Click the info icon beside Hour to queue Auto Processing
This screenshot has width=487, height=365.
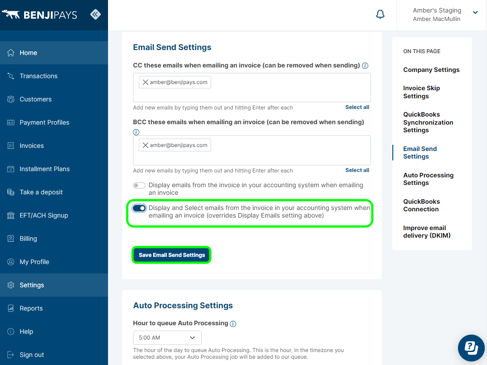233,323
